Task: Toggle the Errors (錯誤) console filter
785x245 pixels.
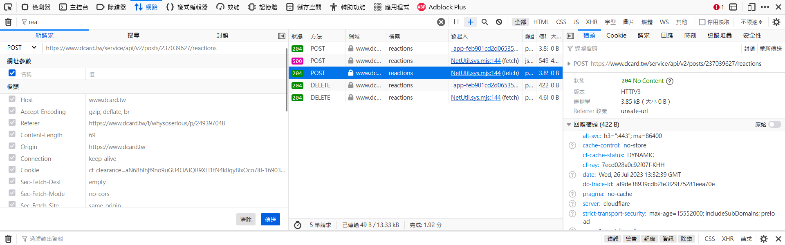Action: tap(612, 239)
